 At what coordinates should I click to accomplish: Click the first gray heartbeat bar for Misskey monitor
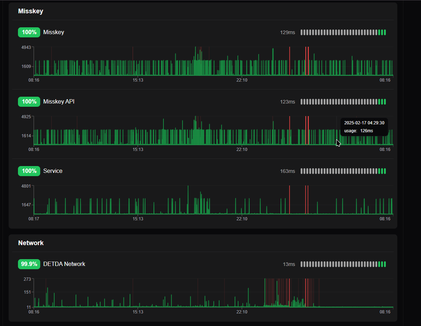[302, 32]
